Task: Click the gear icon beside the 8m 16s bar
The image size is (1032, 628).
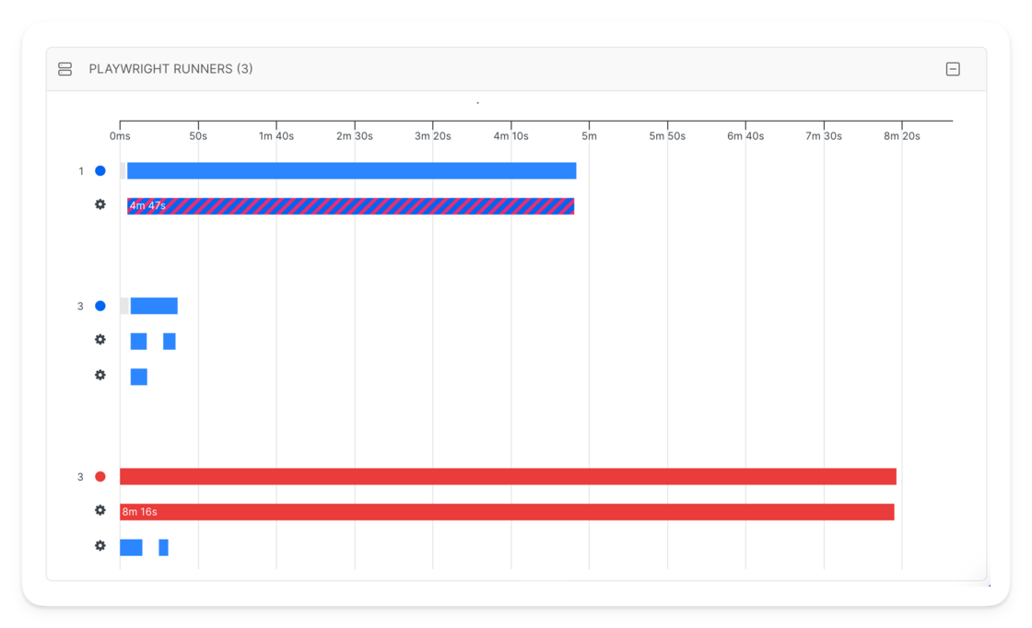Action: click(100, 510)
